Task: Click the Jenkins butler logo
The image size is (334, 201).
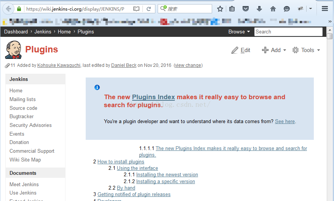Action: click(x=13, y=50)
